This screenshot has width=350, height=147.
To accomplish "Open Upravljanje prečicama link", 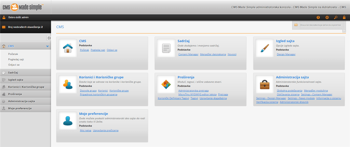I will pos(106,130).
